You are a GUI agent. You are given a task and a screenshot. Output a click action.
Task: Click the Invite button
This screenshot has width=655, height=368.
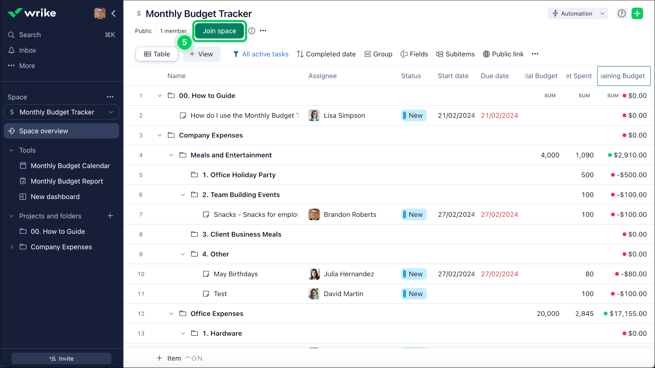pyautogui.click(x=61, y=359)
